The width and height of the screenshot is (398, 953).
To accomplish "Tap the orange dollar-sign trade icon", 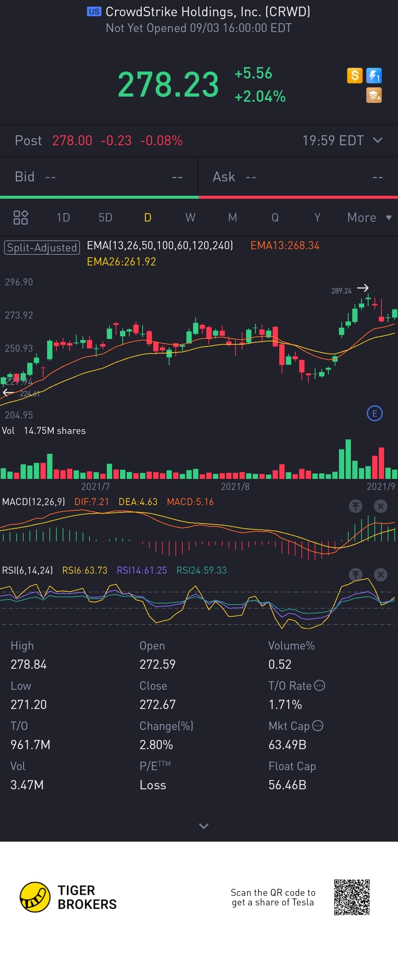I will click(355, 76).
